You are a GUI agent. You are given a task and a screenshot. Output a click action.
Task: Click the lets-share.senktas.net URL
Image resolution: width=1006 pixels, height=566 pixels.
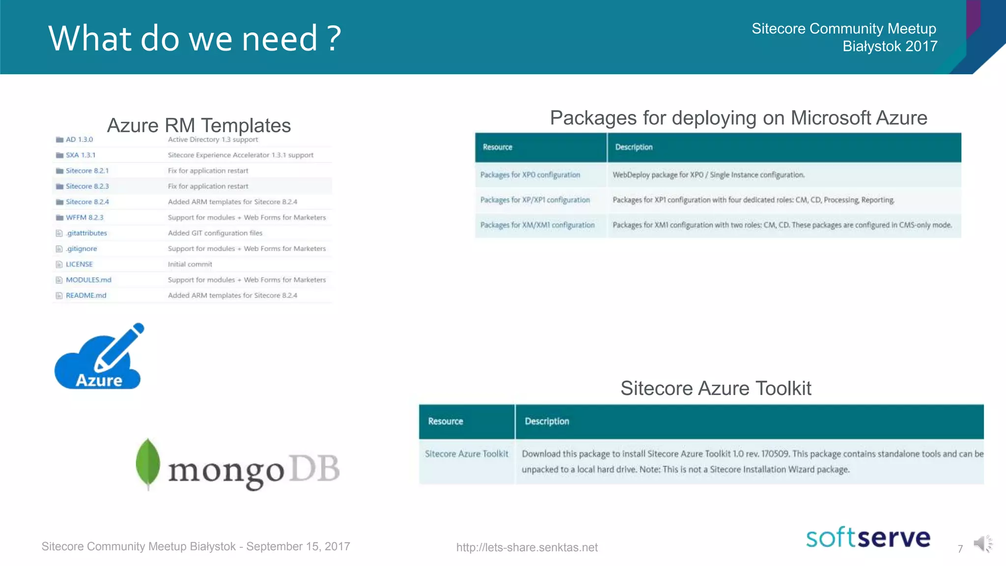click(527, 547)
